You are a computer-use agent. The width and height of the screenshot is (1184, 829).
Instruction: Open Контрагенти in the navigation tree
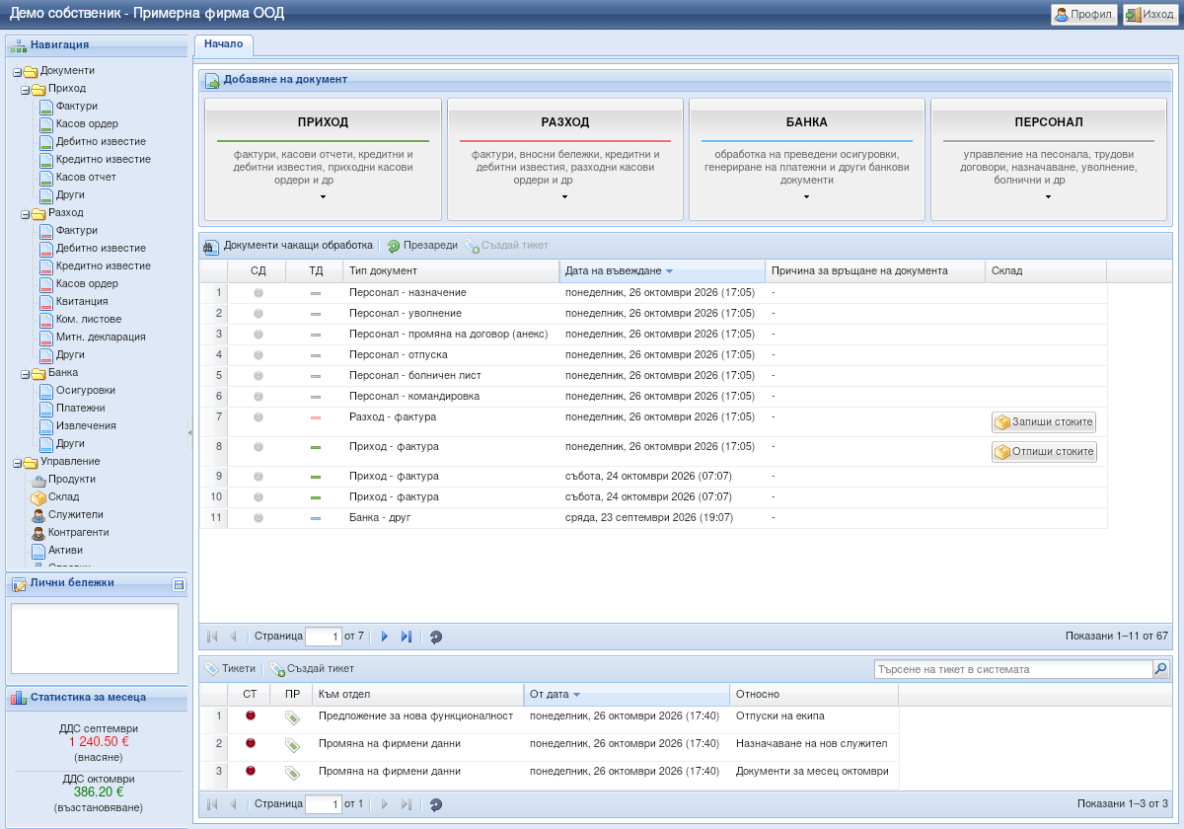pos(78,532)
